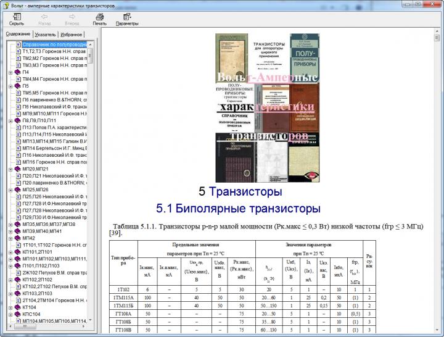
Task: Click the Печать (Print) toolbar icon
Action: (99, 16)
